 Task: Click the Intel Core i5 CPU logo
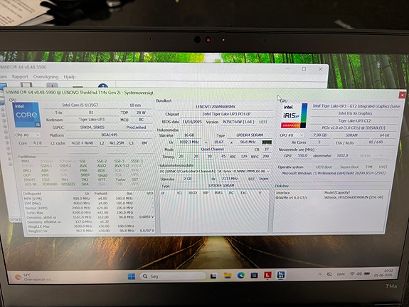click(x=26, y=115)
